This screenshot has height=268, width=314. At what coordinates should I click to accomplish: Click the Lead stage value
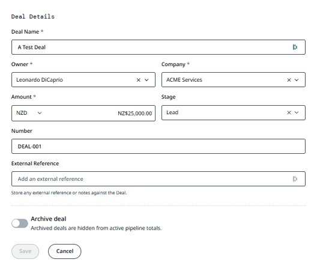point(172,112)
